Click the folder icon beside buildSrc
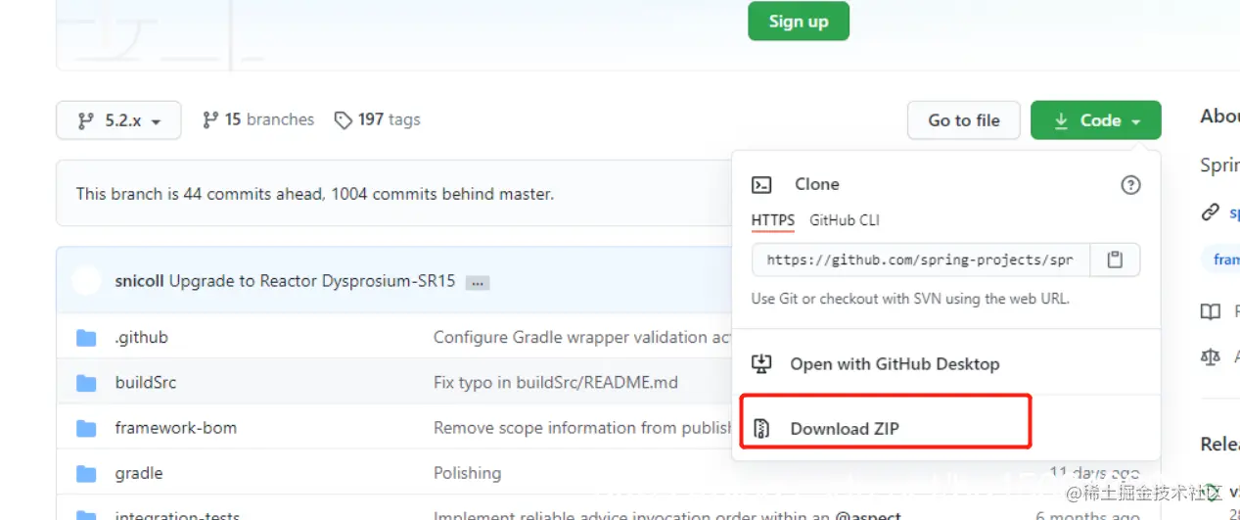This screenshot has height=520, width=1240. (x=86, y=383)
